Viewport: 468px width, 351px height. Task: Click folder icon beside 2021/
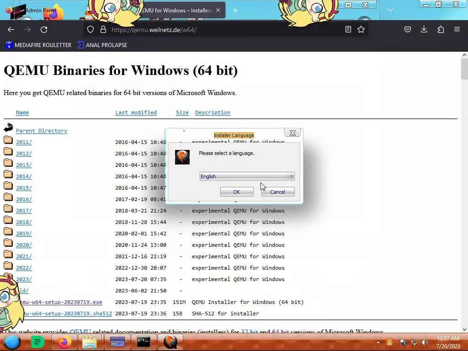point(8,254)
